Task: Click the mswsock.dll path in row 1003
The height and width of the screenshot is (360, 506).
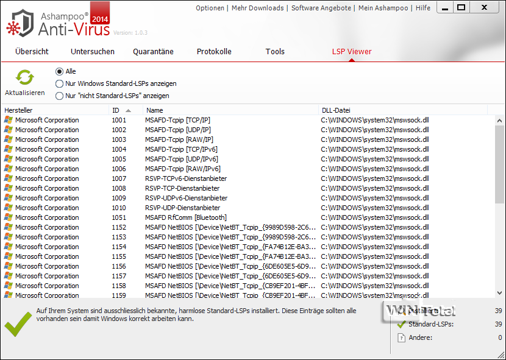Action: coord(375,139)
